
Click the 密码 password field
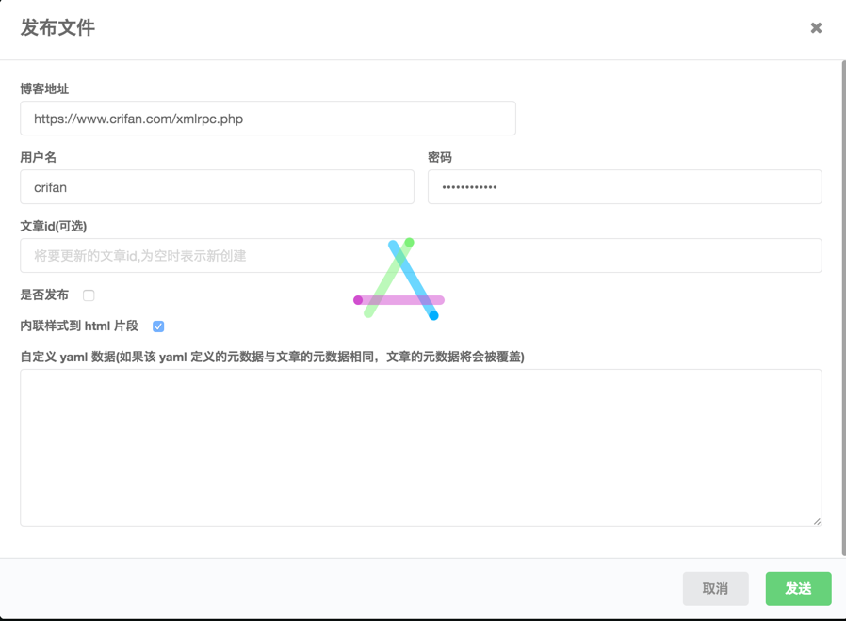pyautogui.click(x=625, y=187)
